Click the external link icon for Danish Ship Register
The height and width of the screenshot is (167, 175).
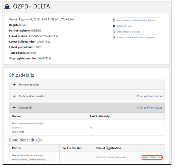[x=114, y=20]
